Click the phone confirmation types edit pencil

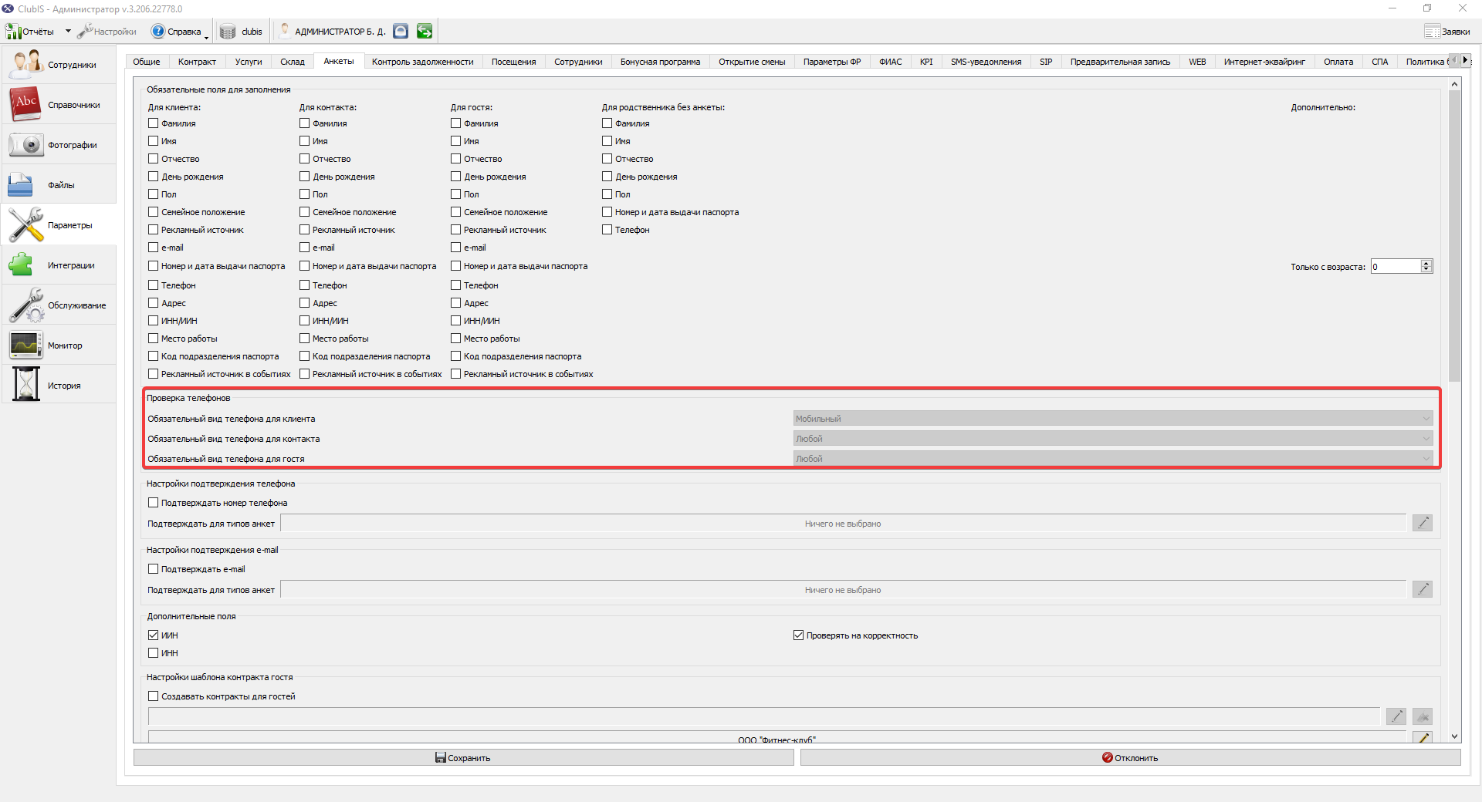tap(1423, 524)
